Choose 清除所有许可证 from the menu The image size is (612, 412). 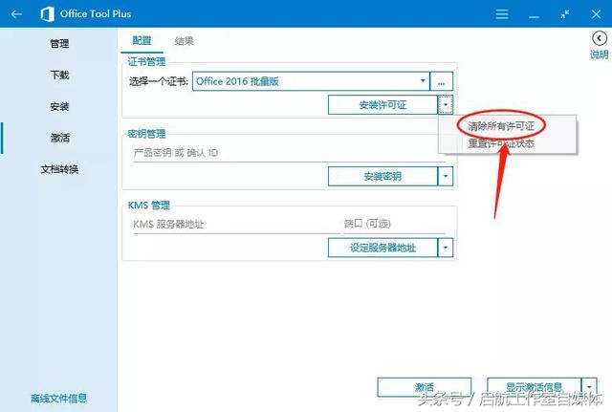501,126
